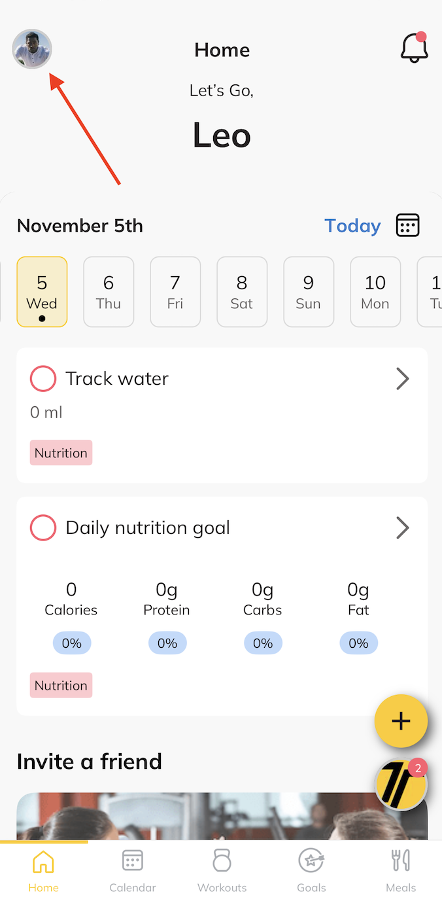The height and width of the screenshot is (903, 442).
Task: Check off the Daily nutrition goal circle
Action: click(43, 528)
